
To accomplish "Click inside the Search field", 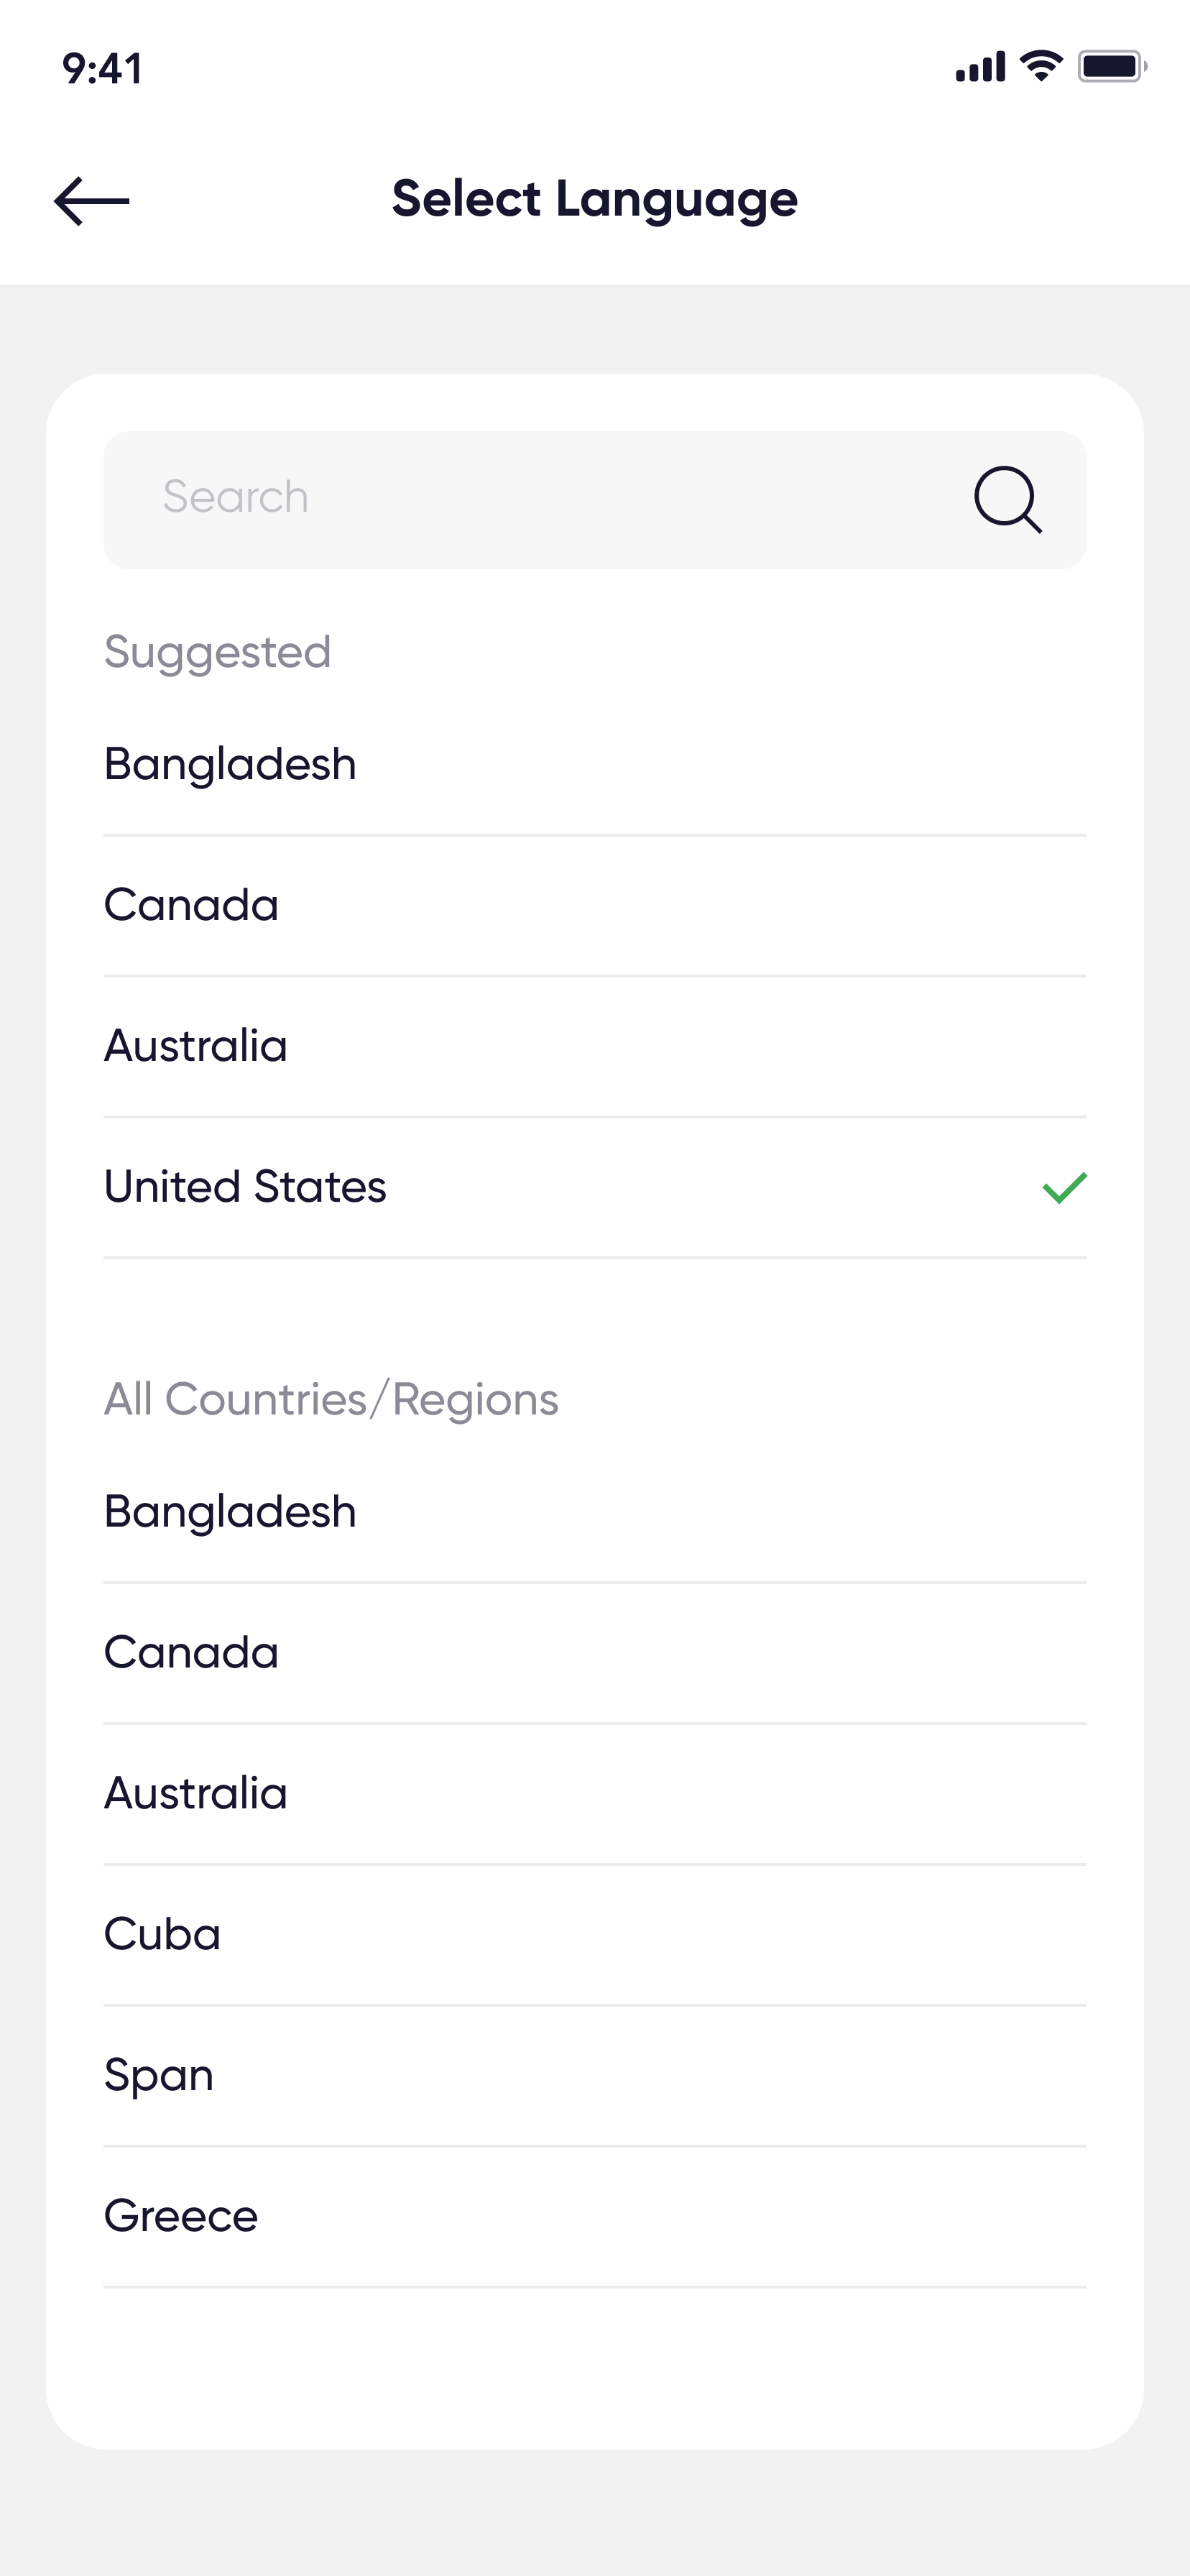I will pos(540,499).
